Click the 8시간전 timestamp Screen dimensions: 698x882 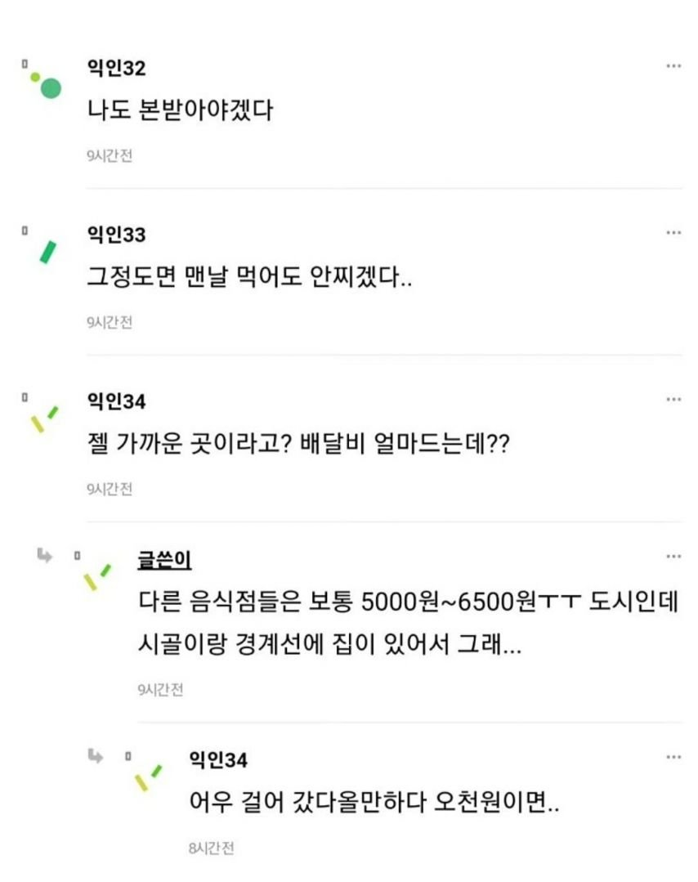pos(211,848)
